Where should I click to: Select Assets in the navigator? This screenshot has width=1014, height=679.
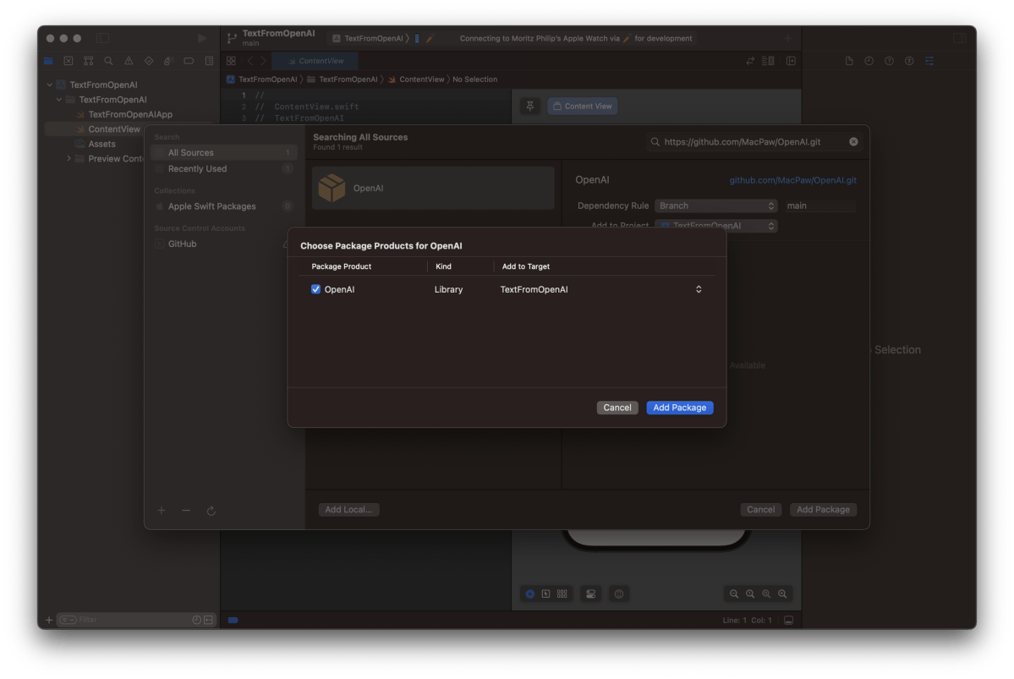101,145
